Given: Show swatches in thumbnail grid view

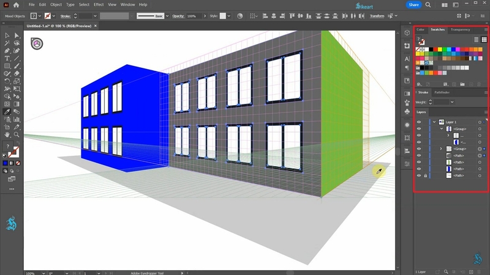Looking at the screenshot, I should coord(484,40).
